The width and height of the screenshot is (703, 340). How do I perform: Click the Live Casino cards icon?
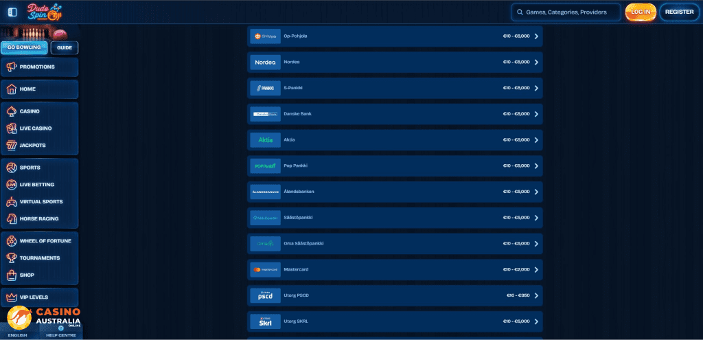(12, 128)
